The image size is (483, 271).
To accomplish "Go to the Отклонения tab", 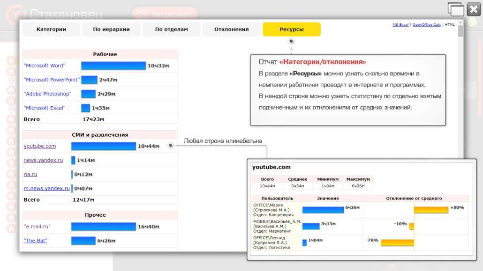I will point(231,29).
